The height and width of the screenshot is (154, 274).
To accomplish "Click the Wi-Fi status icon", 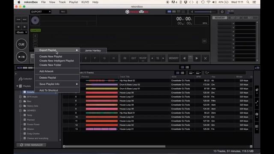I will [x=208, y=2].
